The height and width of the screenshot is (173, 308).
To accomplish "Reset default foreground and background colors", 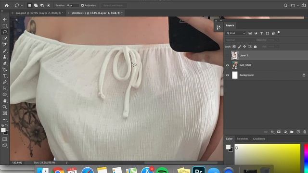I will [x=2, y=125].
